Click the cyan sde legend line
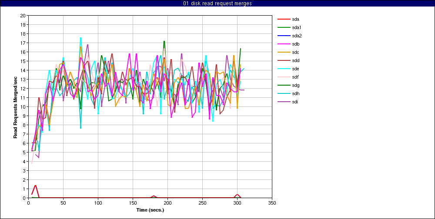This screenshot has height=219, width=435. point(283,69)
